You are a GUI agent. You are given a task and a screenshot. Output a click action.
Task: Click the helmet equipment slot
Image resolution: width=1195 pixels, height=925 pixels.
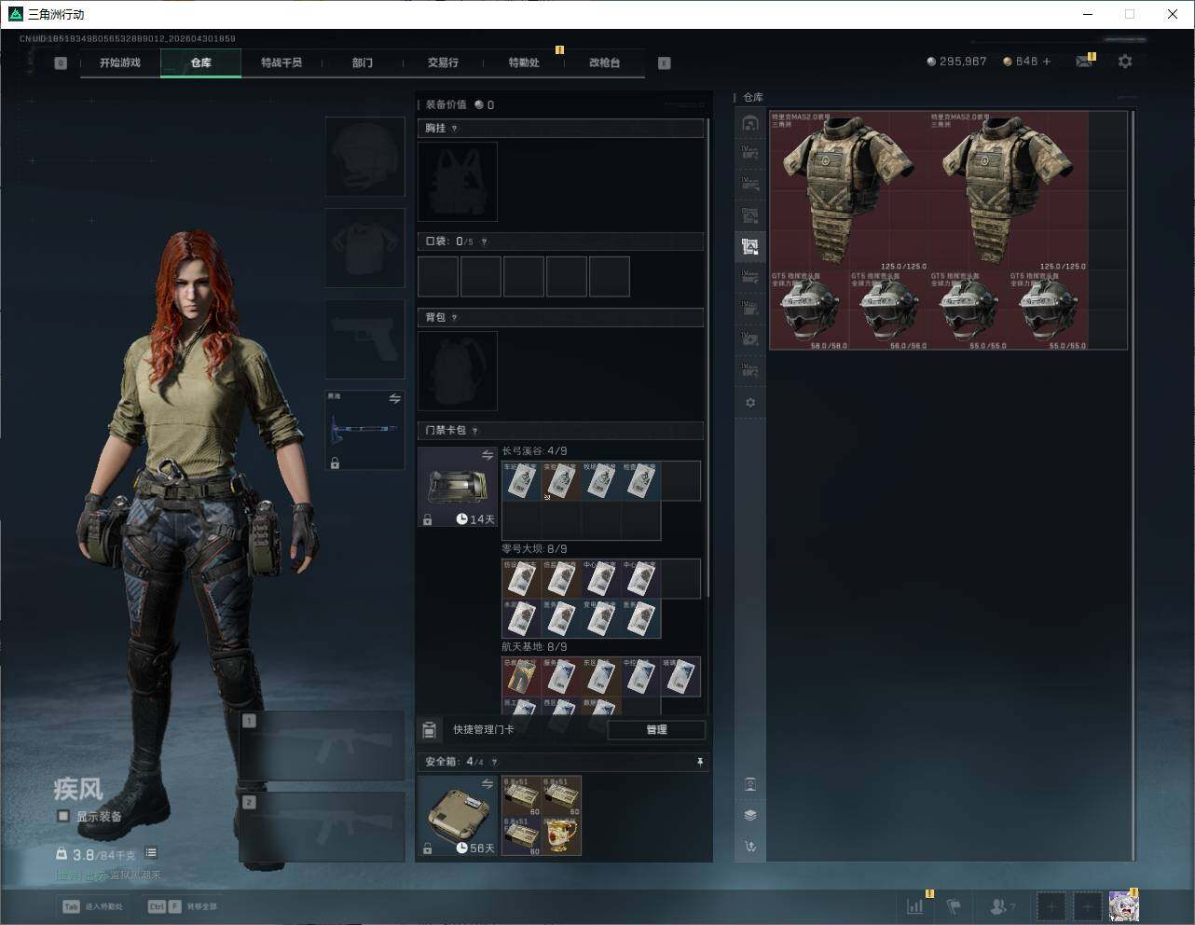coord(364,156)
